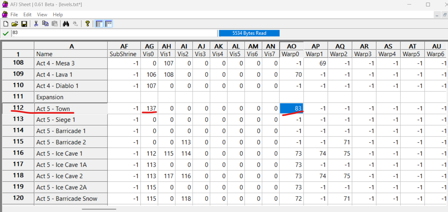Image resolution: width=448 pixels, height=212 pixels.
Task: Cut the selection with the scissors icon
Action: [36, 24]
